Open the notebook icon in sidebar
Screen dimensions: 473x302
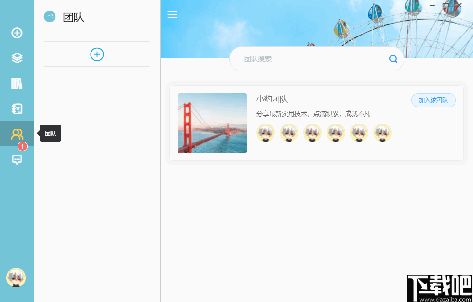pos(17,108)
